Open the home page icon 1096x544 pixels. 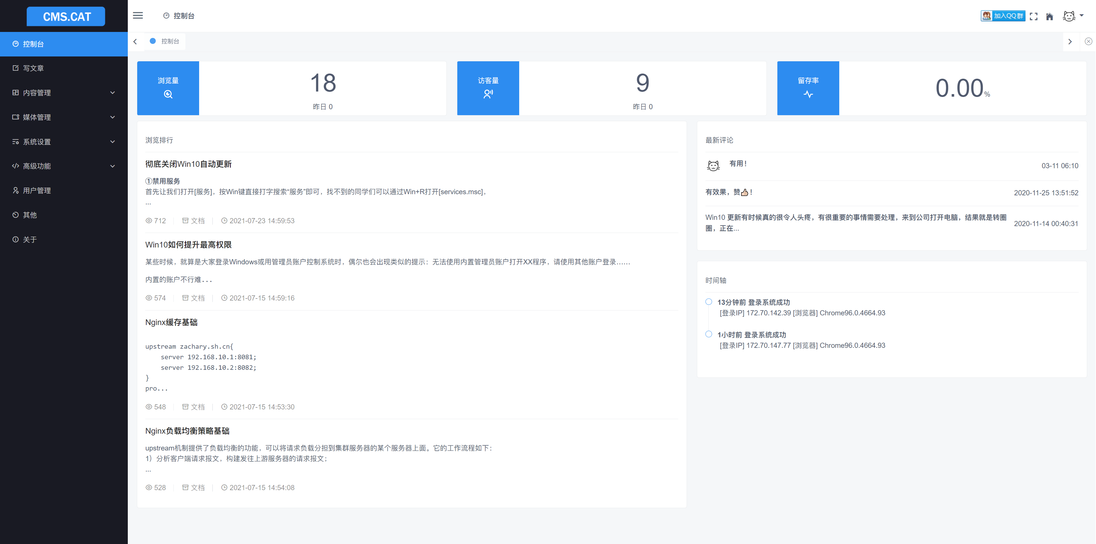(x=1050, y=16)
